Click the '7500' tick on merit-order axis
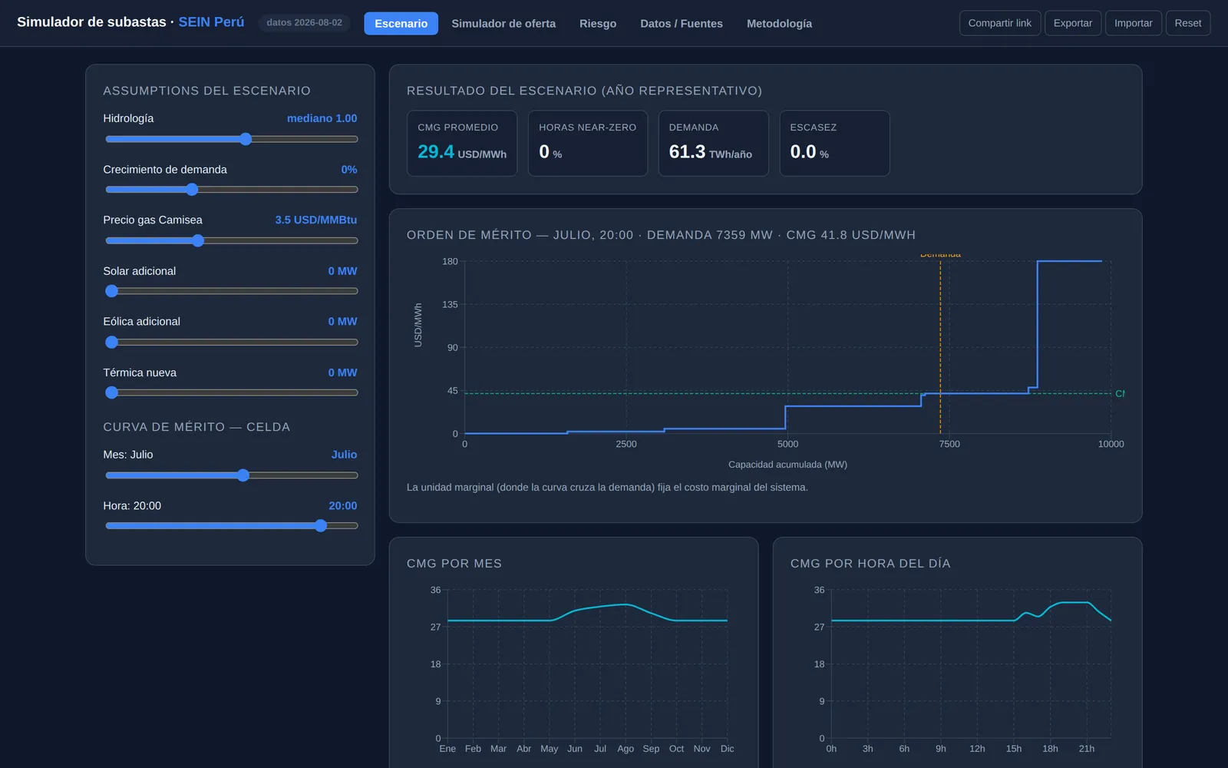 coord(949,444)
